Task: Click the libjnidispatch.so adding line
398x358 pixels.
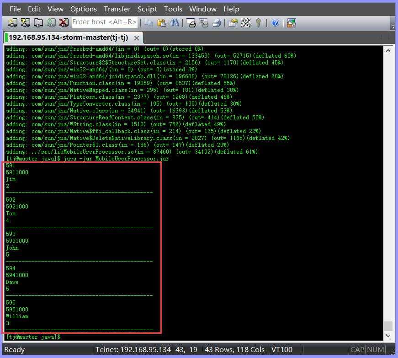Action: 151,56
